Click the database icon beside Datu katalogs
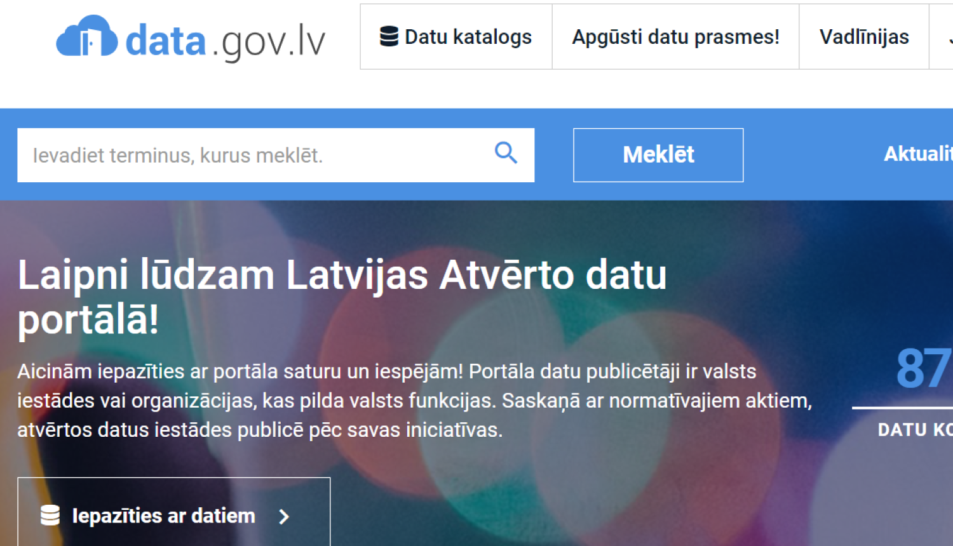 tap(388, 37)
